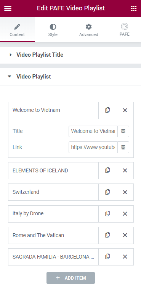Open the widgets grid icon

pyautogui.click(x=134, y=8)
